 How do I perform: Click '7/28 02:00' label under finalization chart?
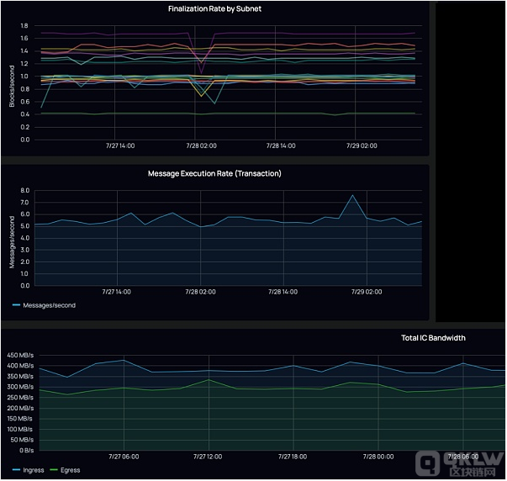point(201,145)
